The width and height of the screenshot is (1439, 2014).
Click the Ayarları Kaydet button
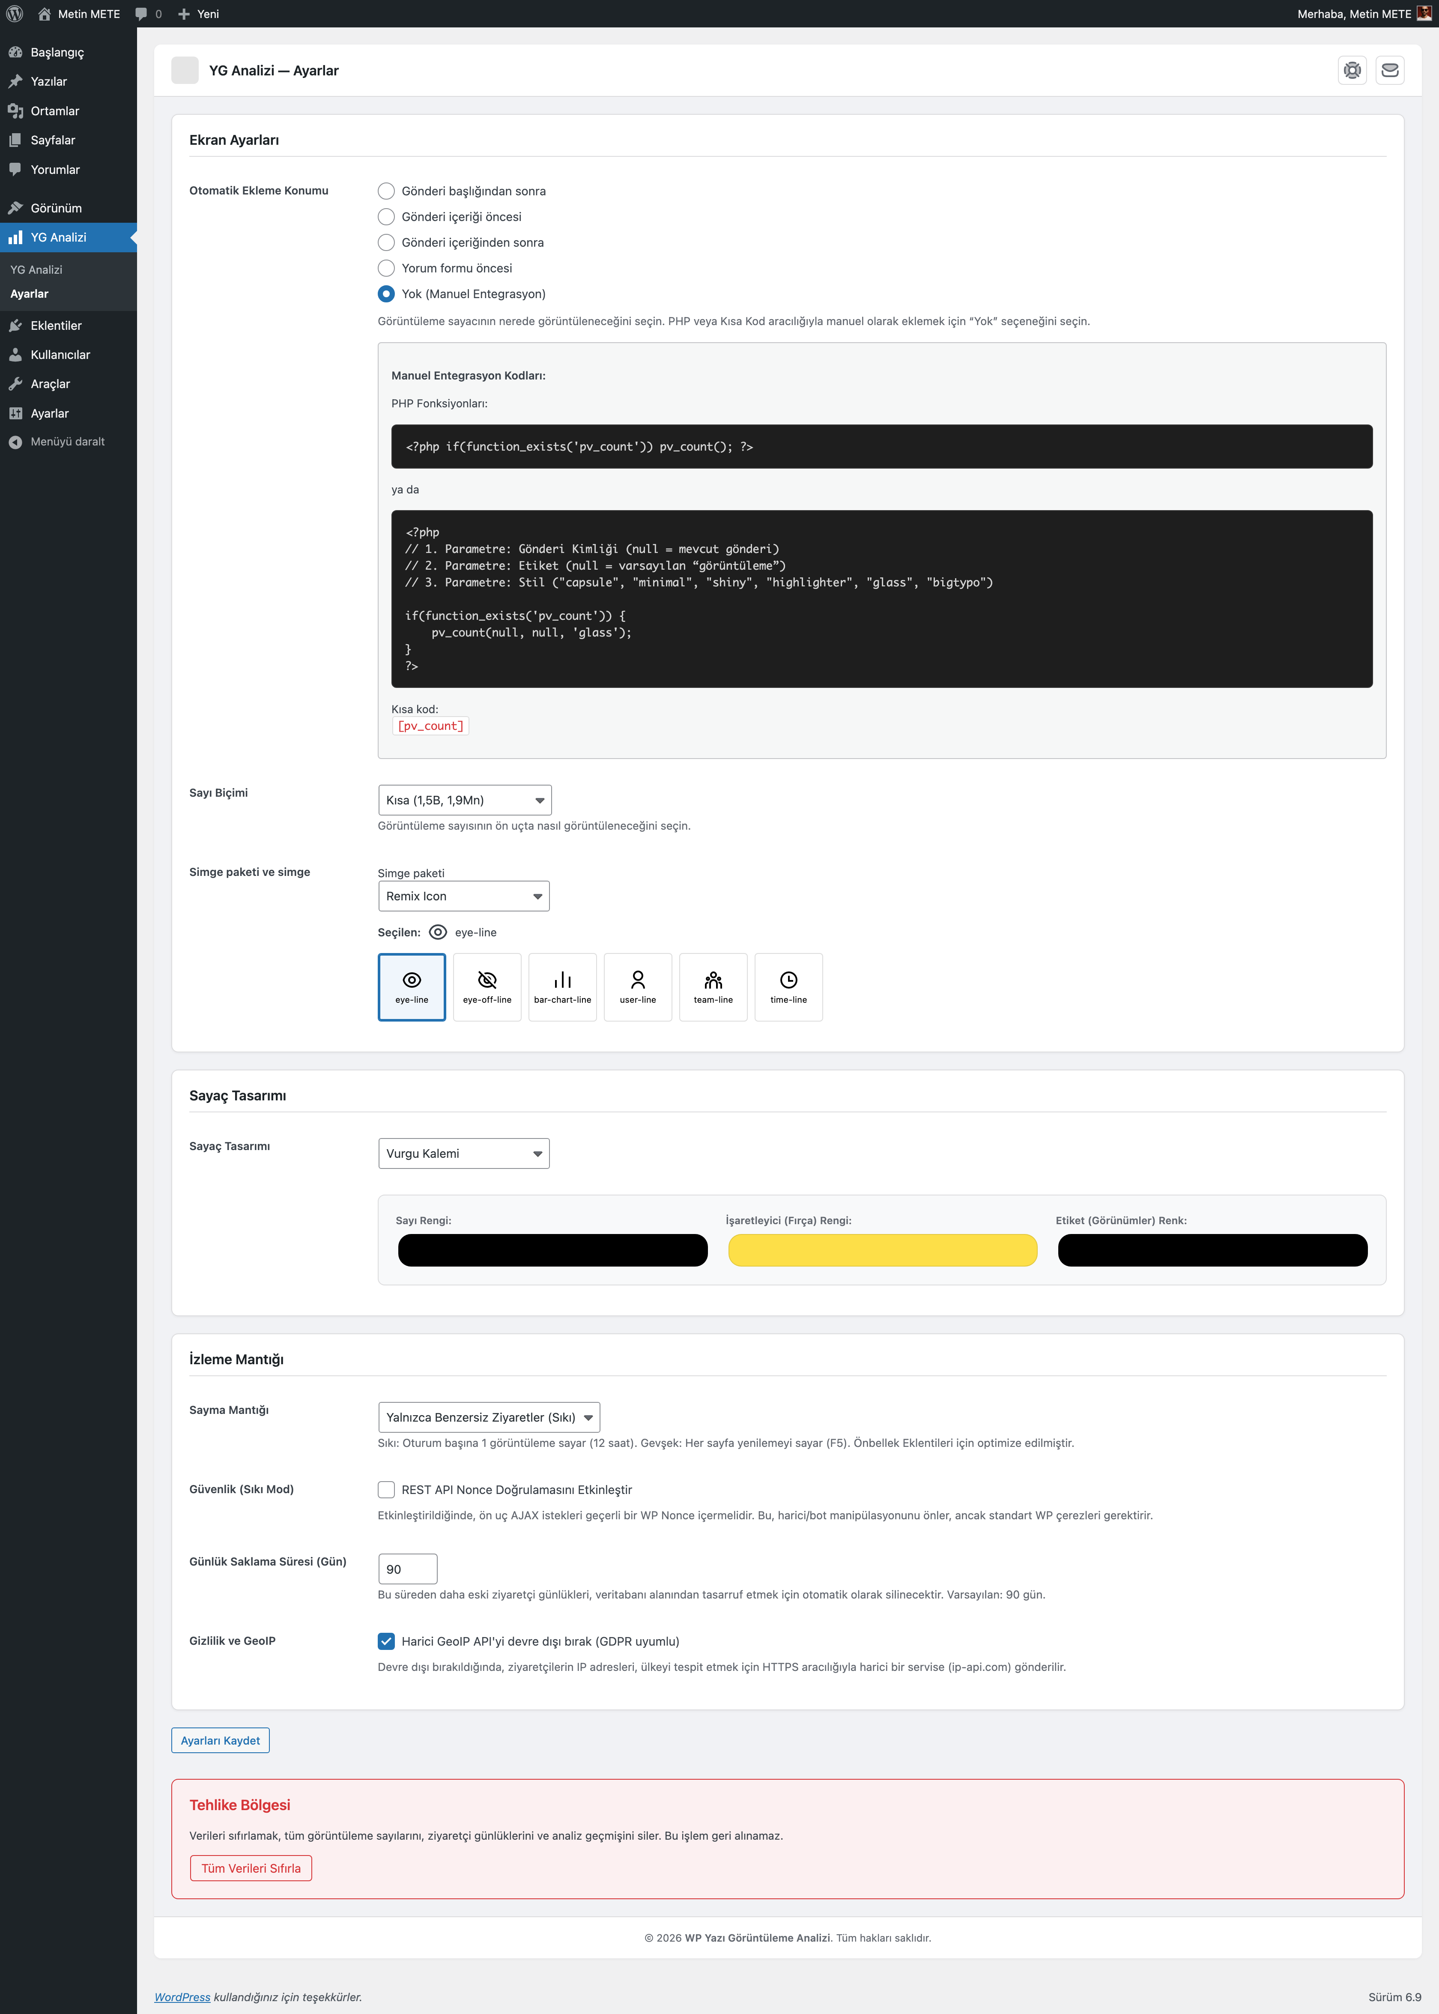tap(220, 1740)
